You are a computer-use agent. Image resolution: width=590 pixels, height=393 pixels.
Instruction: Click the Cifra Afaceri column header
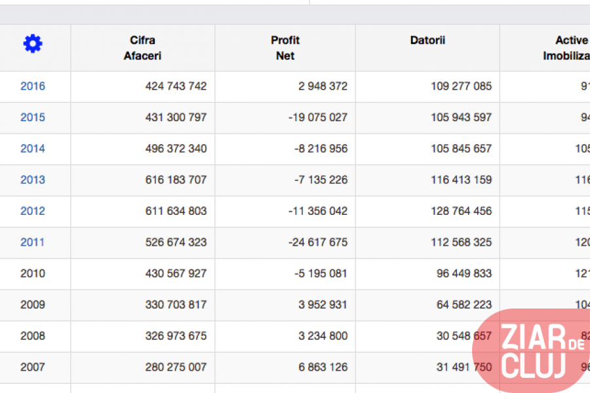(x=142, y=48)
